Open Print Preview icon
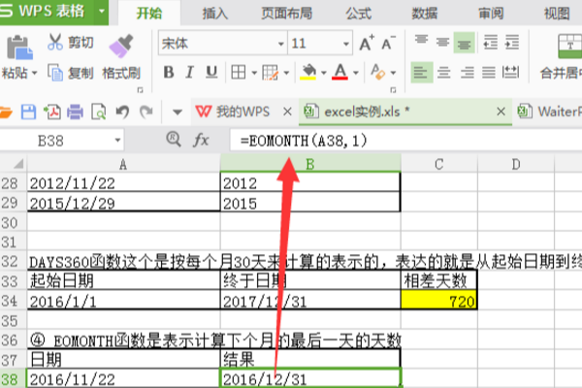The image size is (582, 388). click(x=99, y=112)
